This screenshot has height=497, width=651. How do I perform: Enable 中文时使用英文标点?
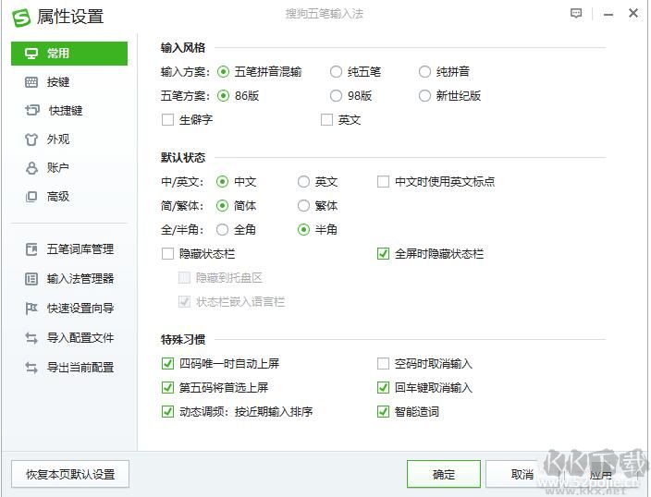383,182
